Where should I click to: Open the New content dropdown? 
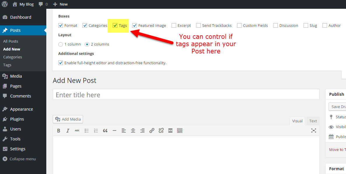pyautogui.click(x=60, y=4)
